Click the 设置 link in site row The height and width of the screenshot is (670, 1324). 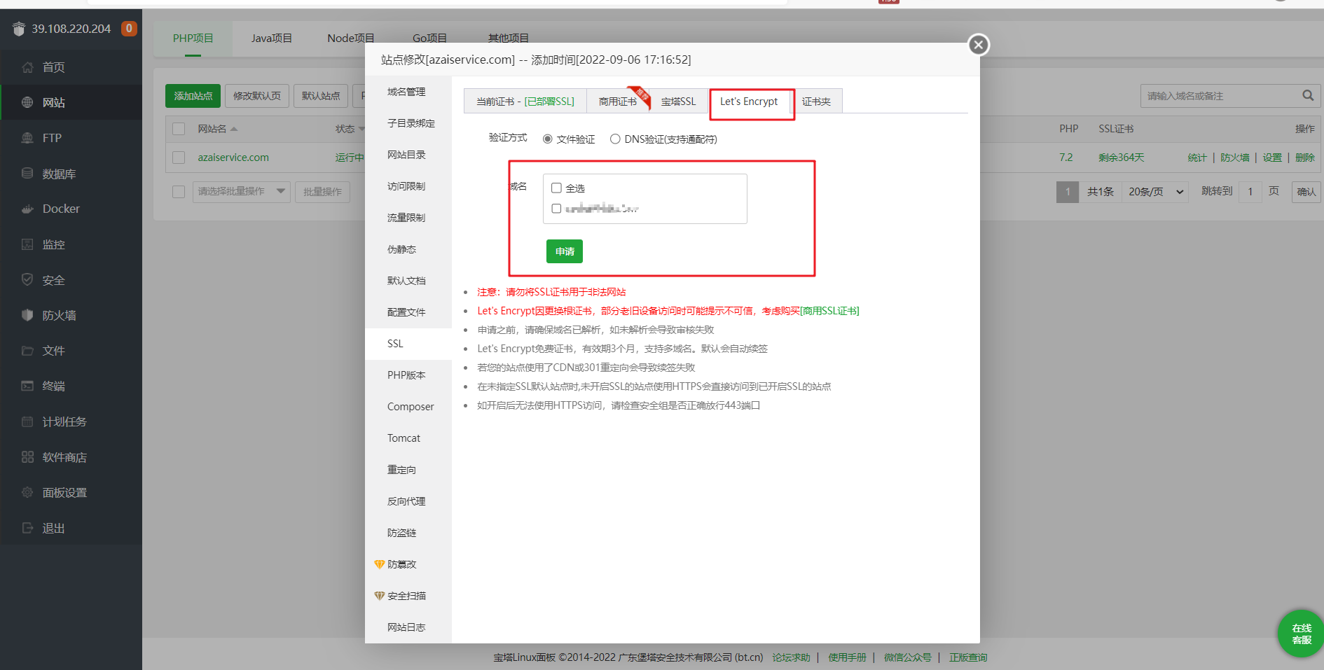[1272, 158]
